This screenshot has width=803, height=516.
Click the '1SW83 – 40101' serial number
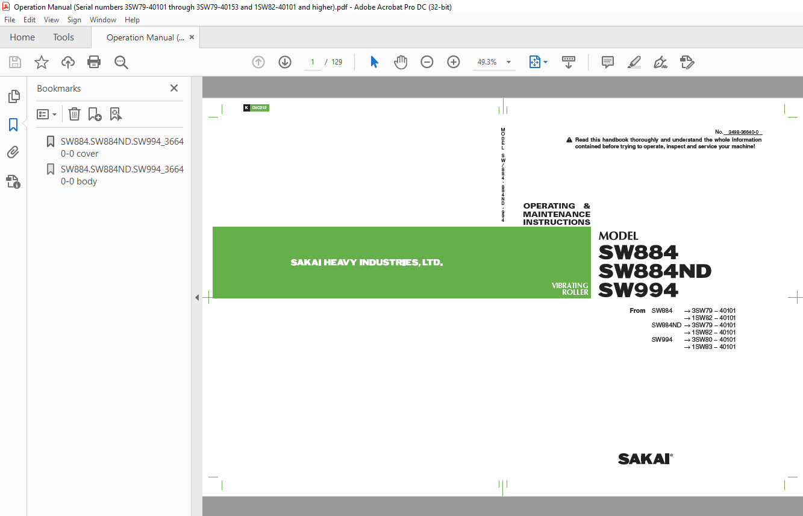[713, 347]
